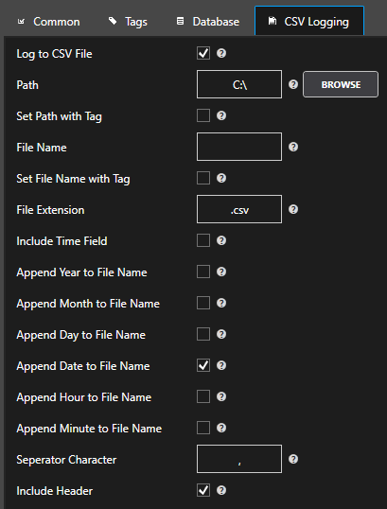Click help icon for Append Date to File Name

[221, 365]
